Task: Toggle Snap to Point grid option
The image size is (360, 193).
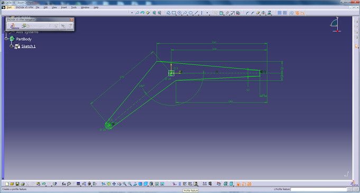Action: click(285, 13)
